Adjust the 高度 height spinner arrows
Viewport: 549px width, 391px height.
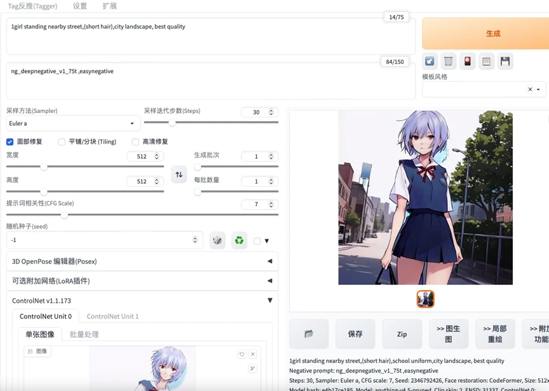156,181
